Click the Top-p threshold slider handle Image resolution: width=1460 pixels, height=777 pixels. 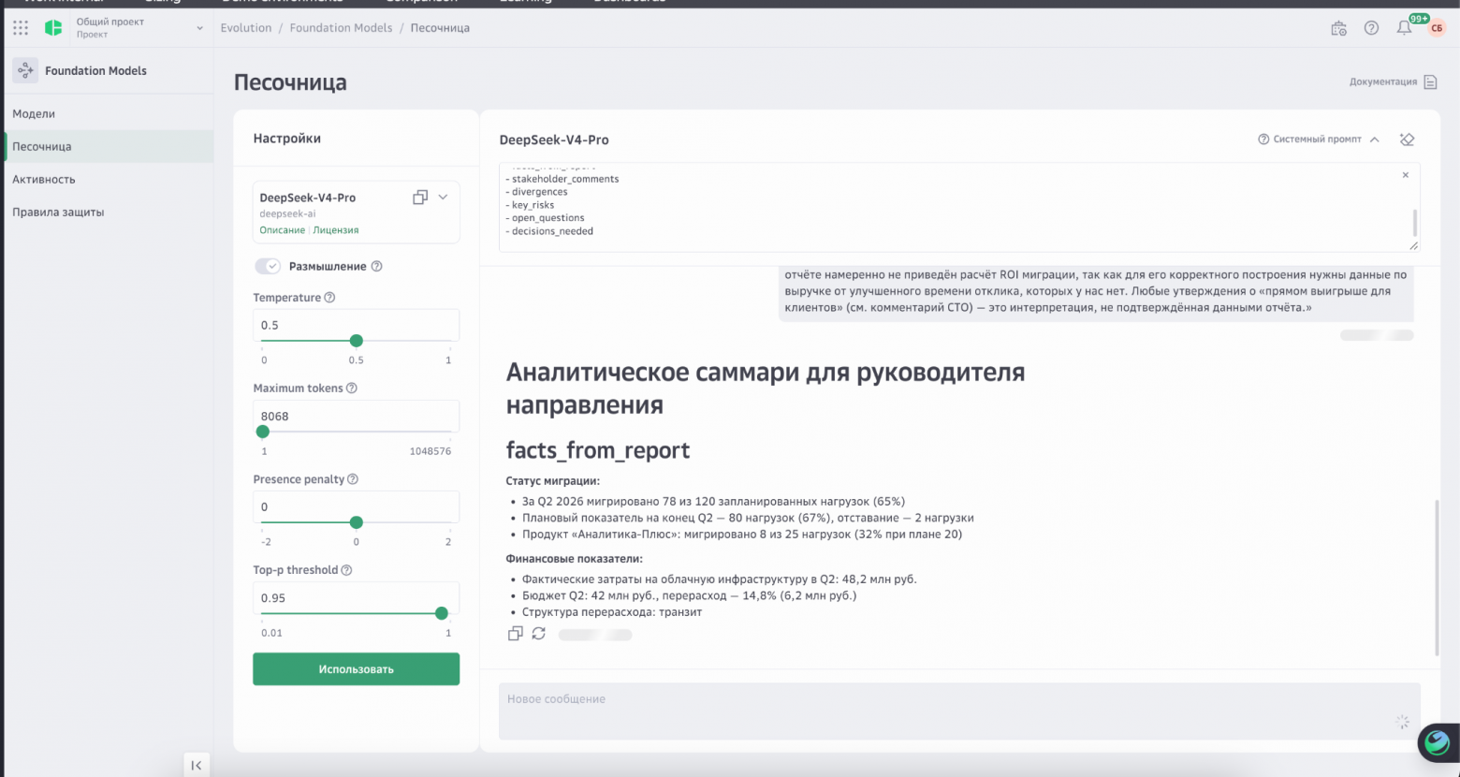pos(441,613)
